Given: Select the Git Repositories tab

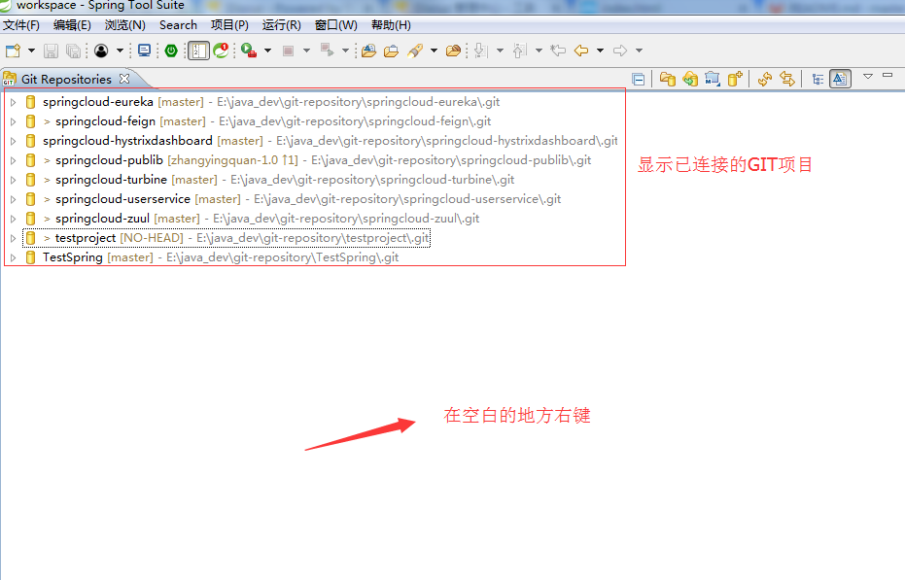Looking at the screenshot, I should (66, 79).
